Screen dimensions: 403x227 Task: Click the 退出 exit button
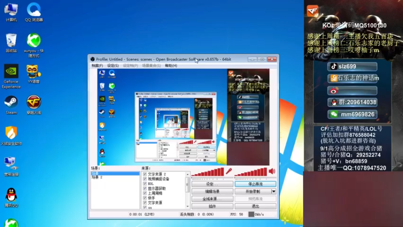click(x=255, y=206)
